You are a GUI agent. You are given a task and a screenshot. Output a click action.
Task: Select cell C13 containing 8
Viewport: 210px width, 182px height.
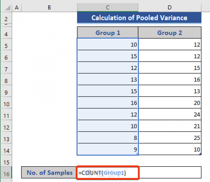(108, 138)
